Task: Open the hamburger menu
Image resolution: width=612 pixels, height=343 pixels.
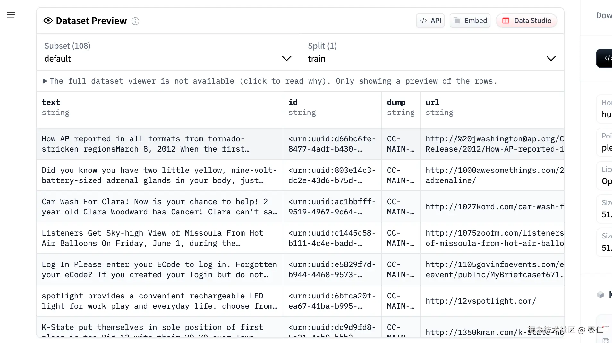Action: (11, 15)
